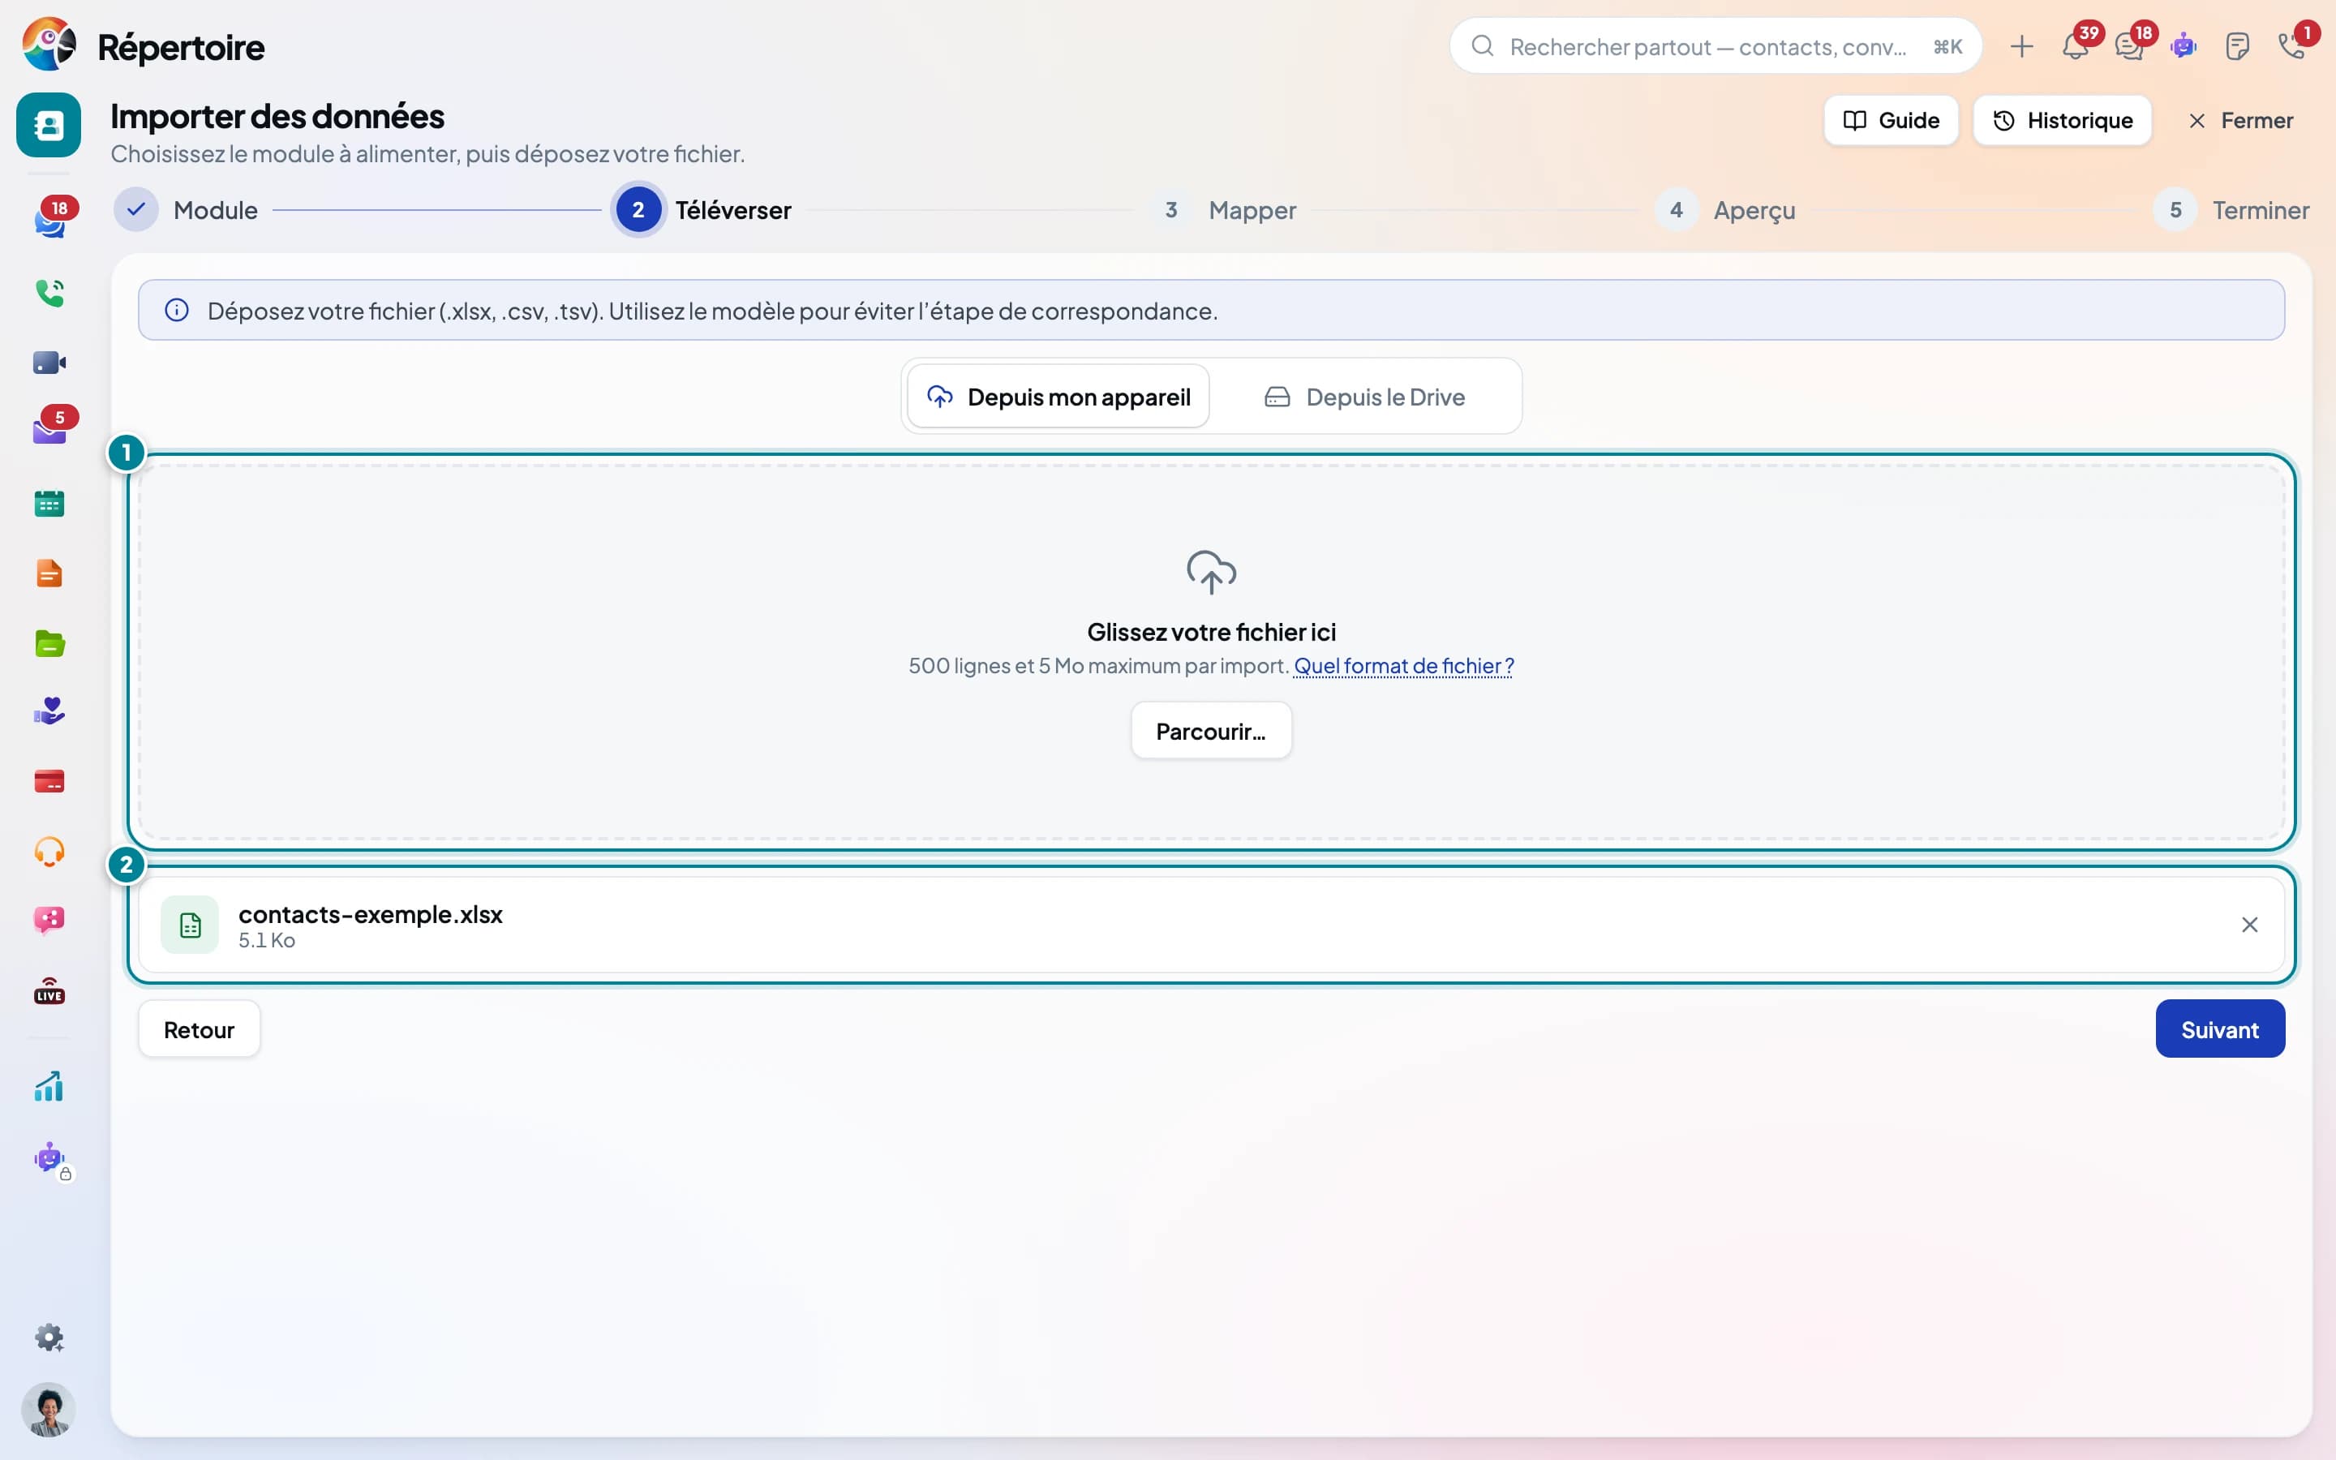
Task: Open the Historique button
Action: click(2062, 121)
